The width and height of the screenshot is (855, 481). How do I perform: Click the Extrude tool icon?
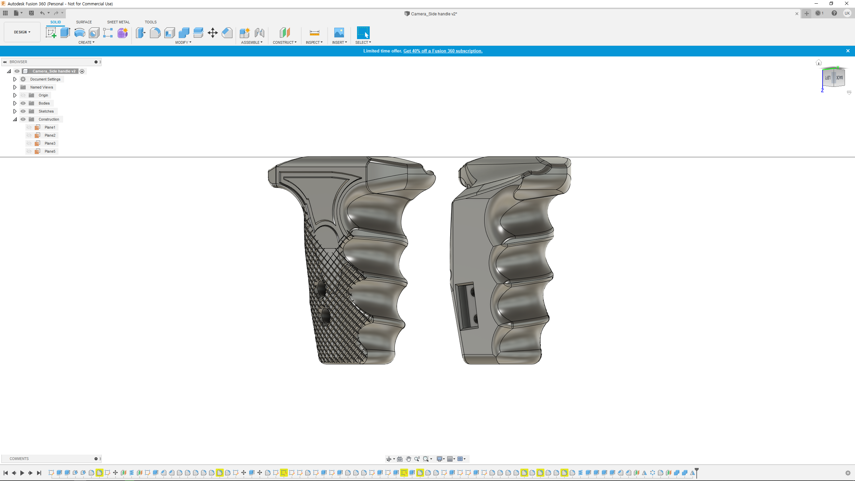[65, 33]
